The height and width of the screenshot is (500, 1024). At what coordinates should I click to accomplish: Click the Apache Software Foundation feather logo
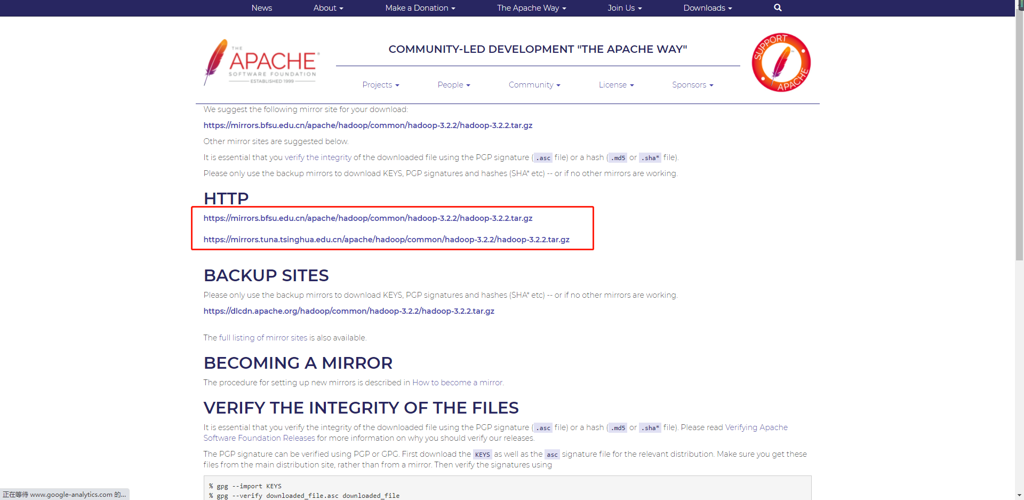tap(261, 62)
